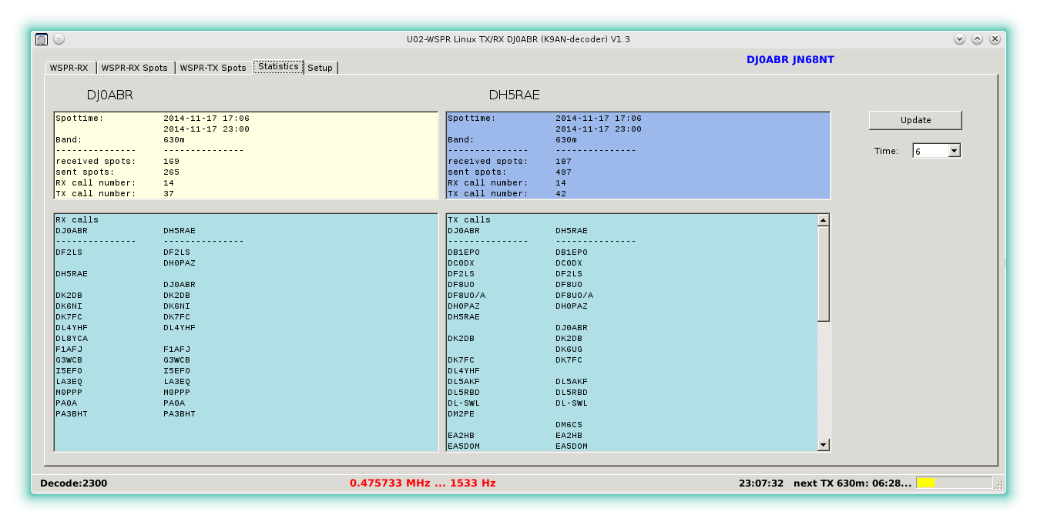The height and width of the screenshot is (525, 1037).
Task: Click G3WCB in RX calls DH5RAE column
Action: click(x=177, y=360)
